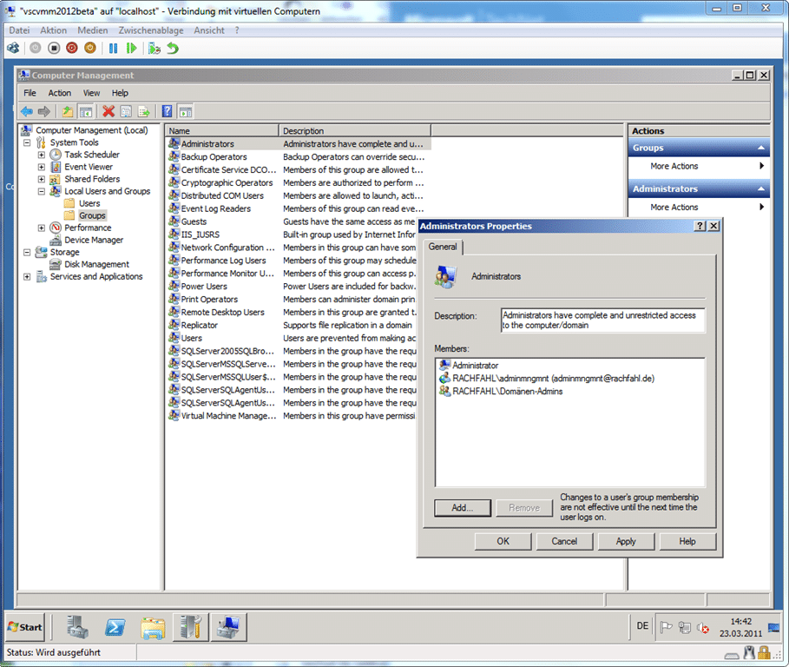Open the Medien menu of the VM window
The width and height of the screenshot is (789, 667).
[93, 30]
